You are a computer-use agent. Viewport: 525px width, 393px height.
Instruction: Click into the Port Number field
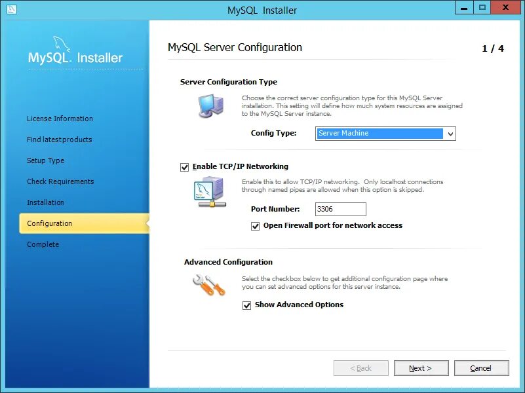(341, 210)
